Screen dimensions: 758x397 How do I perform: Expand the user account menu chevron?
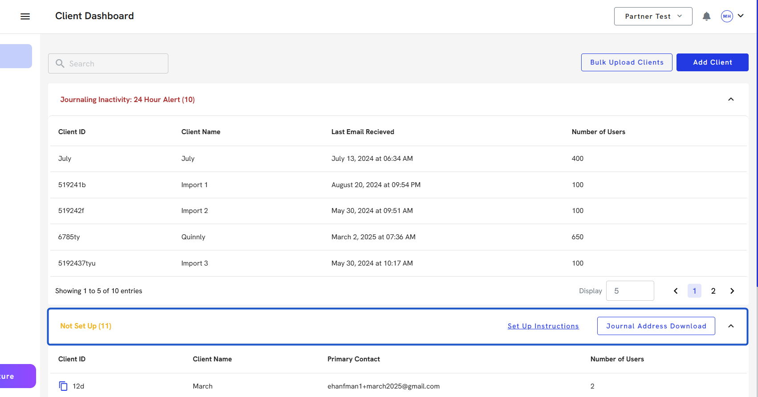[x=741, y=16]
